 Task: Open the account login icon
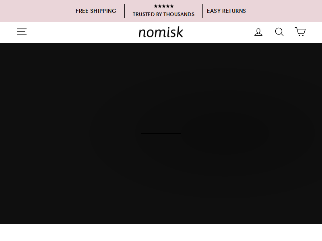[x=258, y=32]
